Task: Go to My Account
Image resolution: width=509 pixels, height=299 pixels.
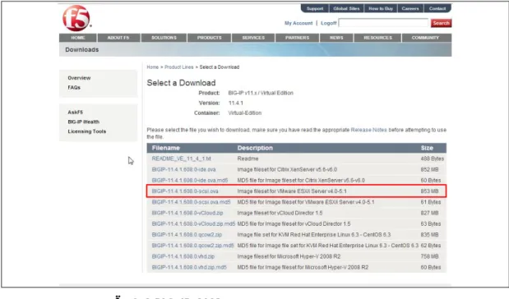Action: click(298, 23)
